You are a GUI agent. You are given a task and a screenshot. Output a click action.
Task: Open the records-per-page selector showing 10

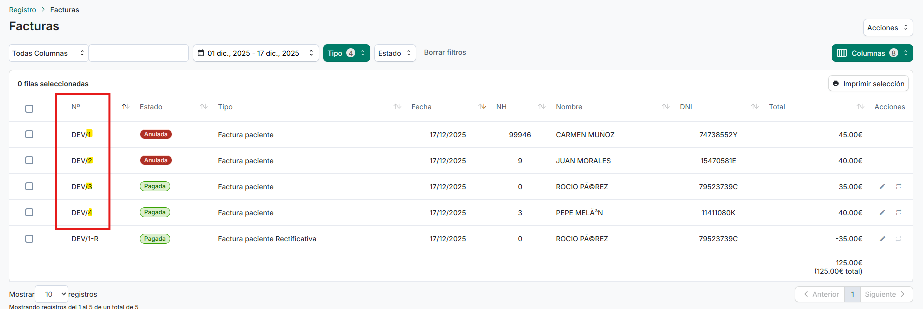pos(52,294)
